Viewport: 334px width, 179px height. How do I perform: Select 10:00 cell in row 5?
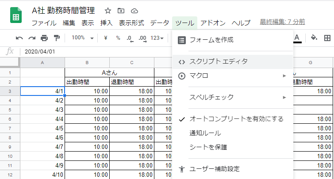click(x=87, y=110)
